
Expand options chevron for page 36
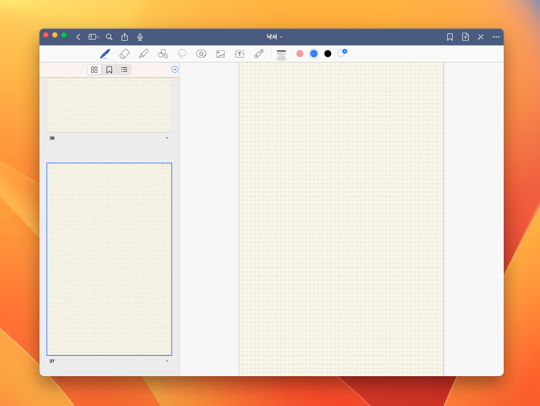167,138
